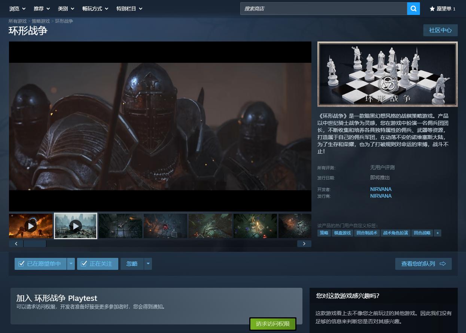The width and height of the screenshot is (466, 333).
Task: Select the 战术角色扮演 tag
Action: tap(395, 233)
